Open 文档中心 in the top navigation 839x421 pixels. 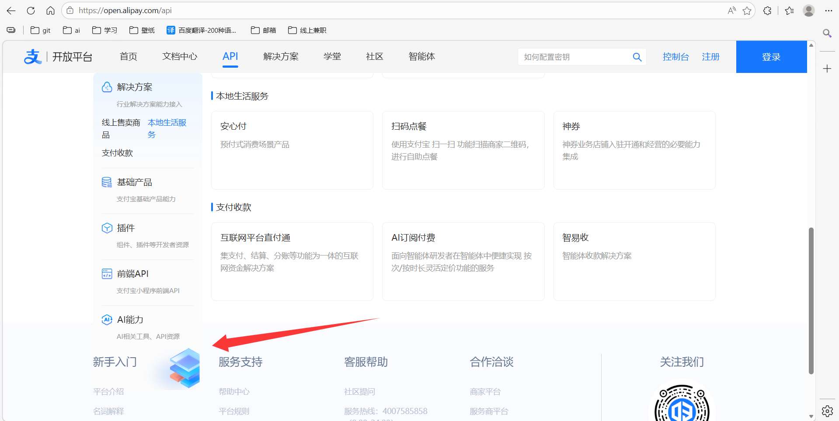180,56
